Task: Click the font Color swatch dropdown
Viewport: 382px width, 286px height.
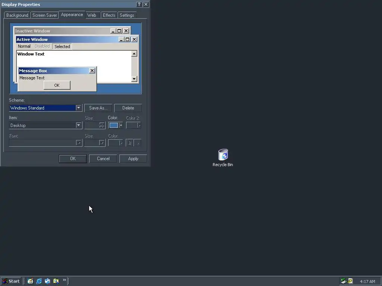Action: (x=116, y=143)
